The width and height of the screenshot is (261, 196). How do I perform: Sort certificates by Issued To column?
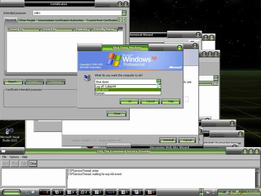[x=23, y=29]
